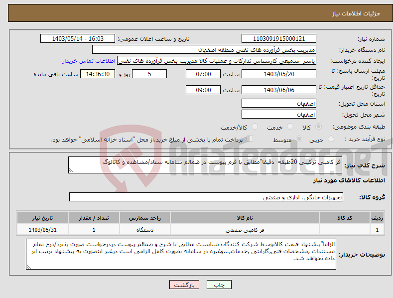Click the request creator field یاسر سمیعی
Screen dimensions: 393x298
217,61
